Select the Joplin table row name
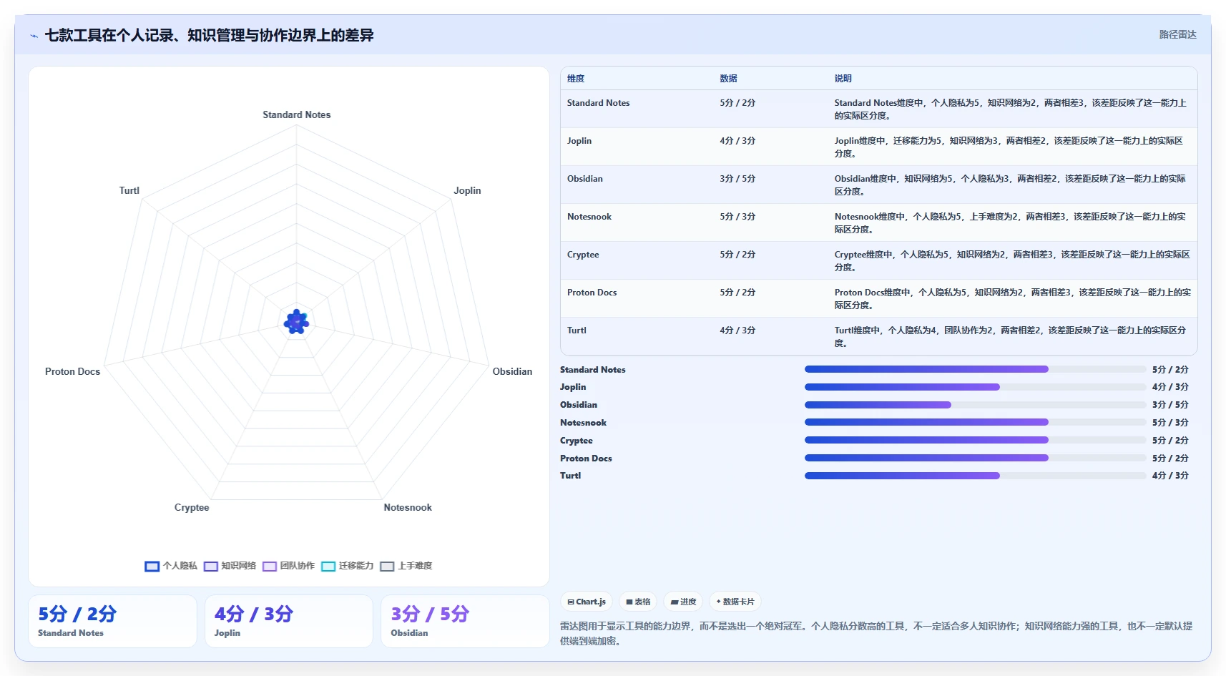The height and width of the screenshot is (676, 1226). coord(579,141)
